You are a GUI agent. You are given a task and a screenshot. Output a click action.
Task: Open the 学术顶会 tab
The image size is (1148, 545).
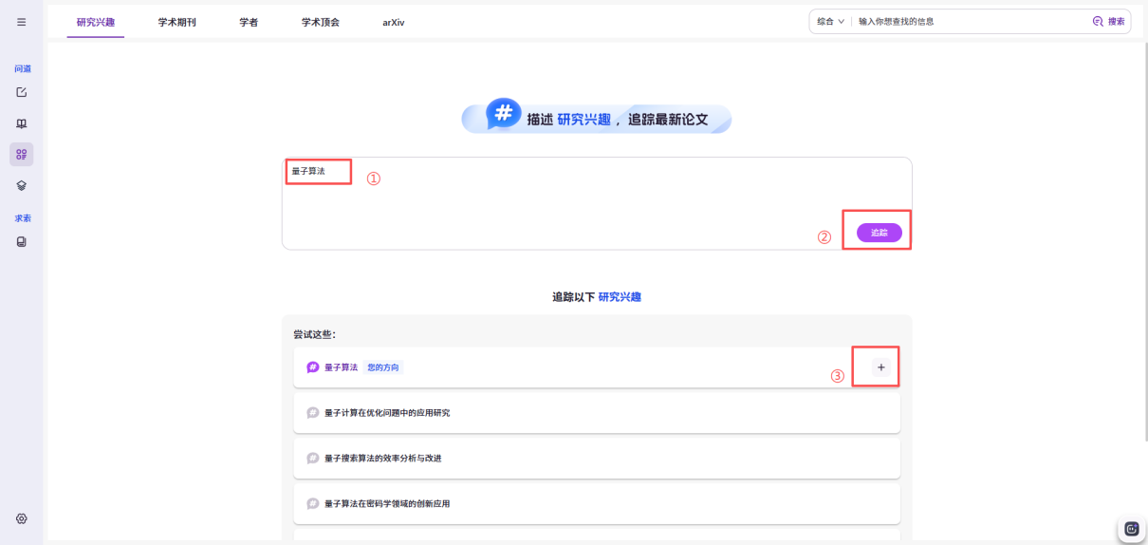[321, 22]
